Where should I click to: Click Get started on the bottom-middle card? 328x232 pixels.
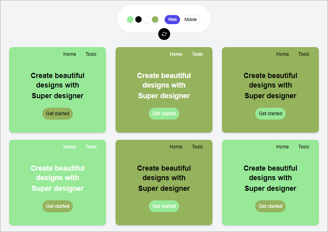[164, 206]
